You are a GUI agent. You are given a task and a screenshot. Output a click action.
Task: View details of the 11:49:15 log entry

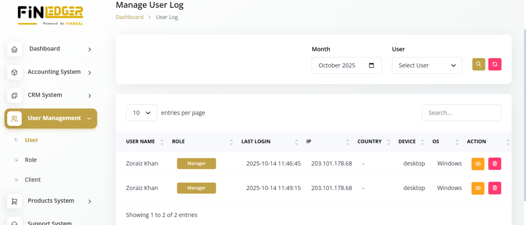click(478, 188)
